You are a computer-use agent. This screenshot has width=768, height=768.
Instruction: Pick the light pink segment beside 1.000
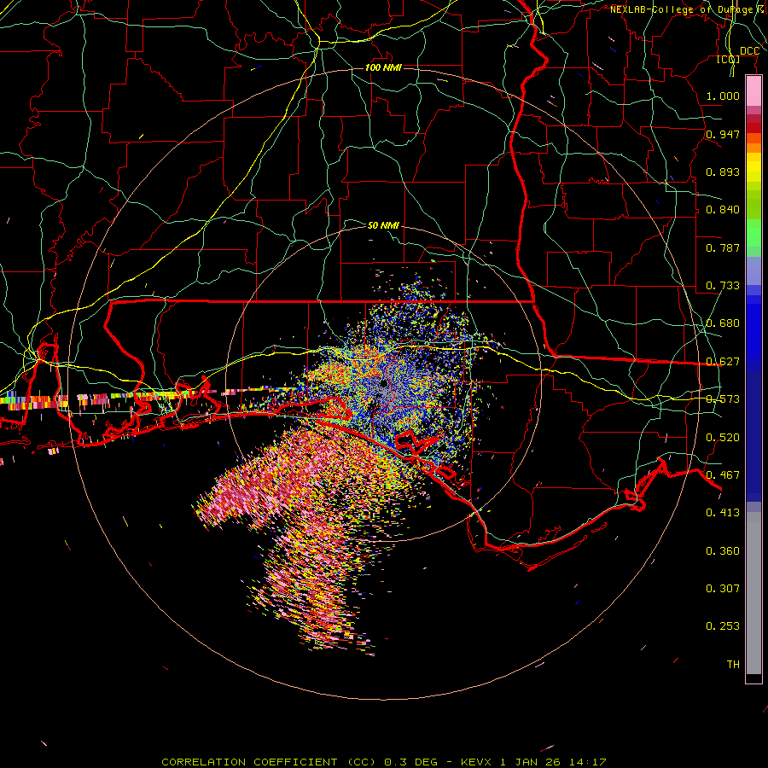pos(753,91)
